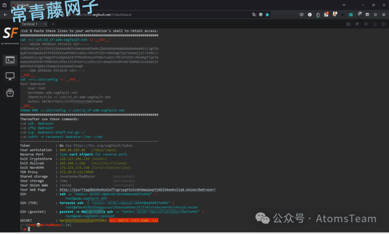Click the globe icon in the address bar
This screenshot has height=234, width=389.
point(261,15)
